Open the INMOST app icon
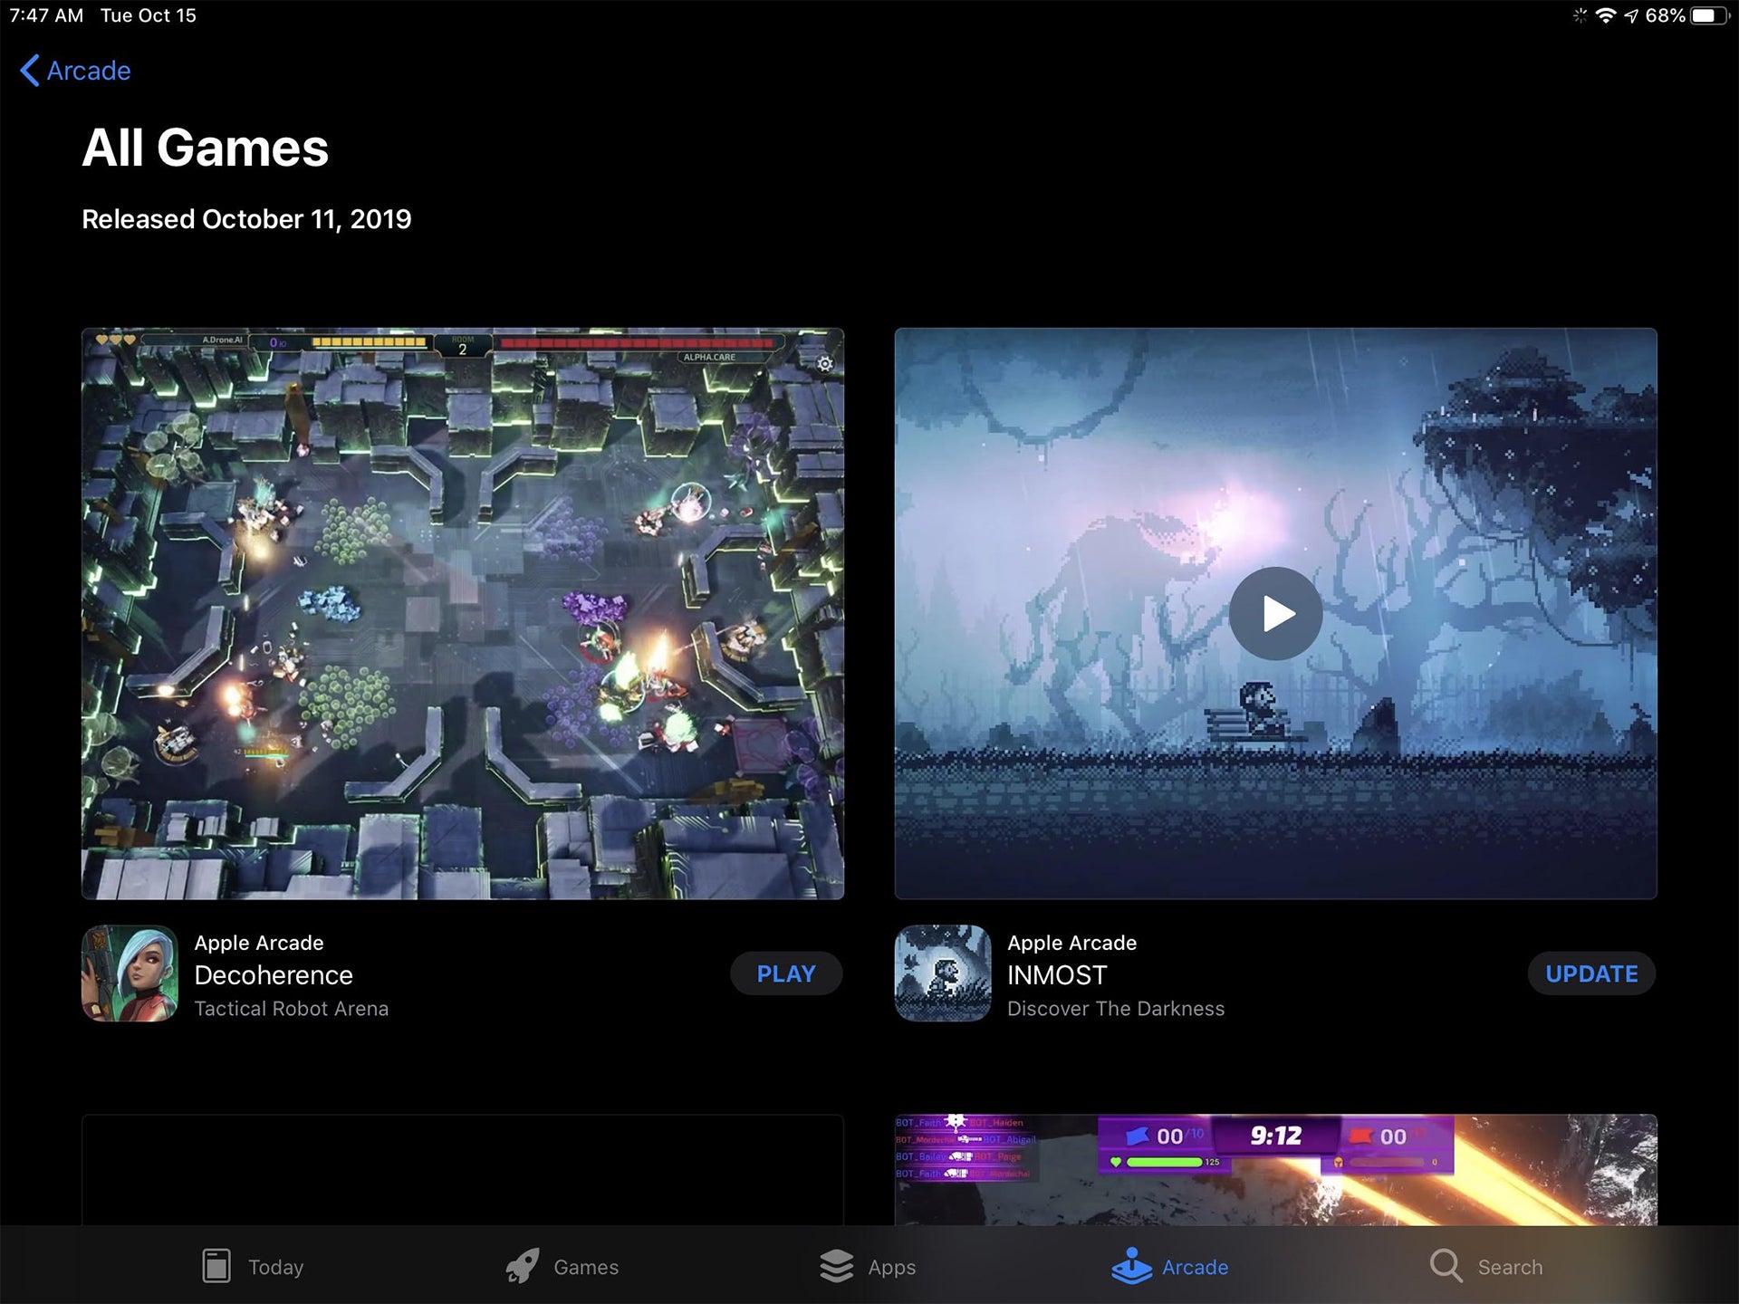Image resolution: width=1739 pixels, height=1304 pixels. coord(943,973)
